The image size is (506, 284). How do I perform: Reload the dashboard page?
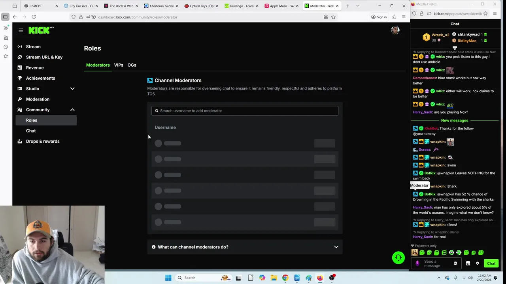tap(34, 17)
